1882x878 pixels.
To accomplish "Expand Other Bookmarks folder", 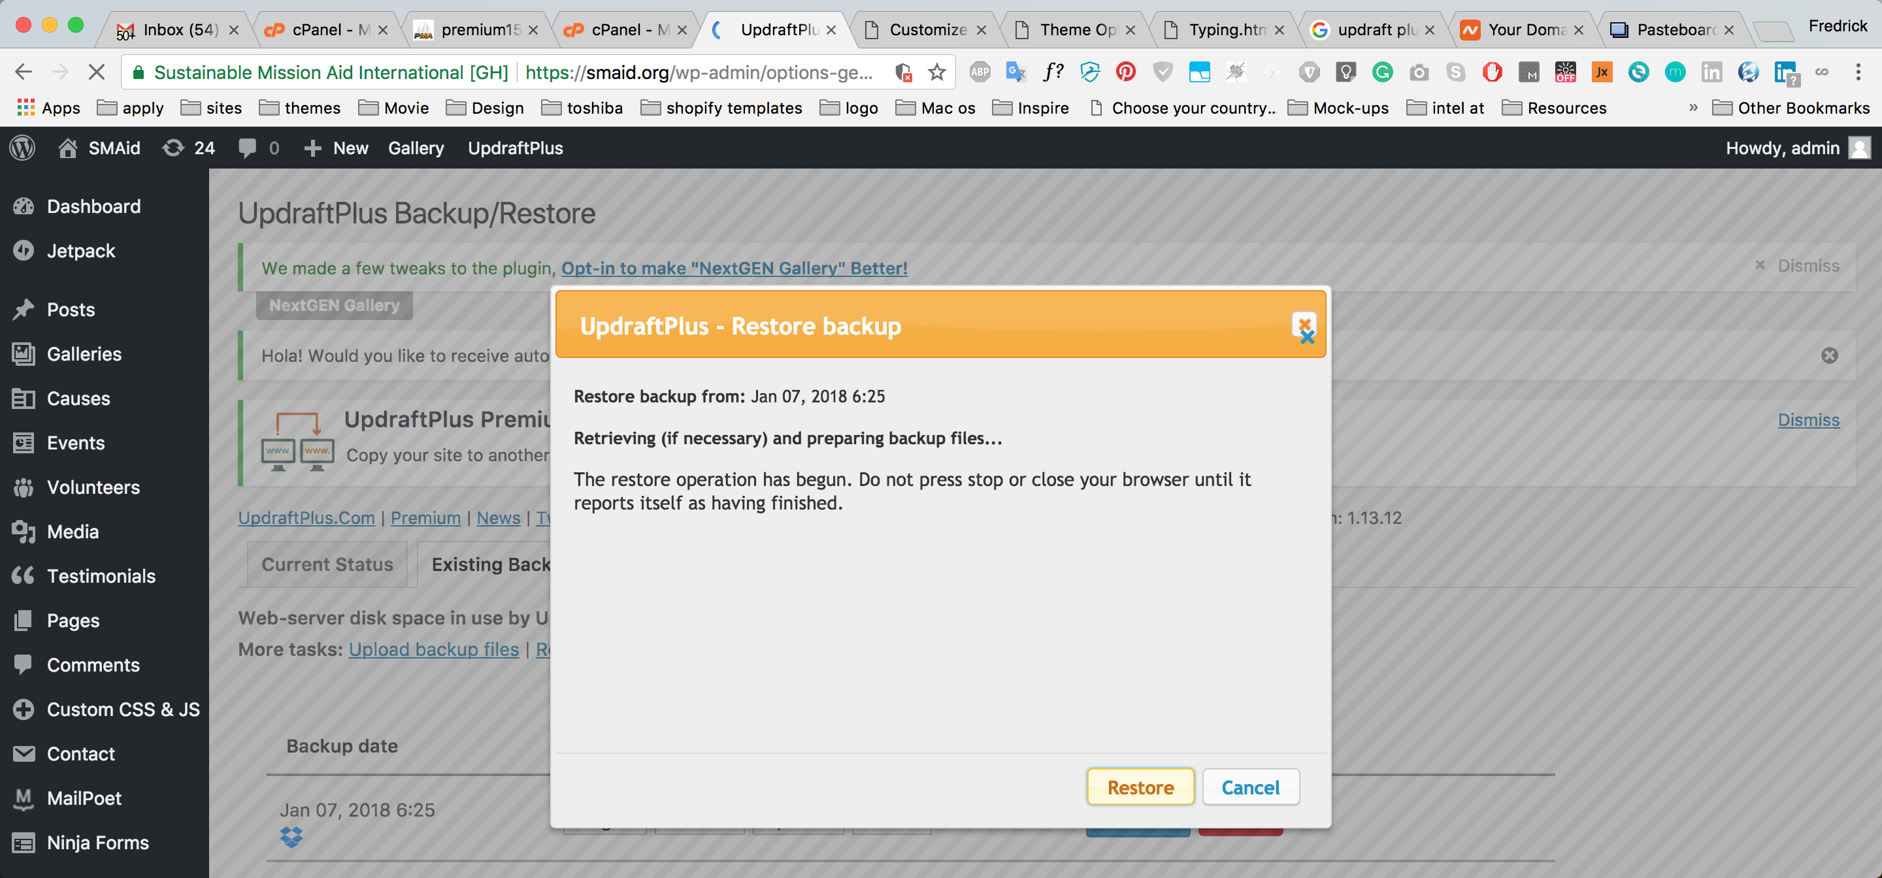I will pos(1791,108).
